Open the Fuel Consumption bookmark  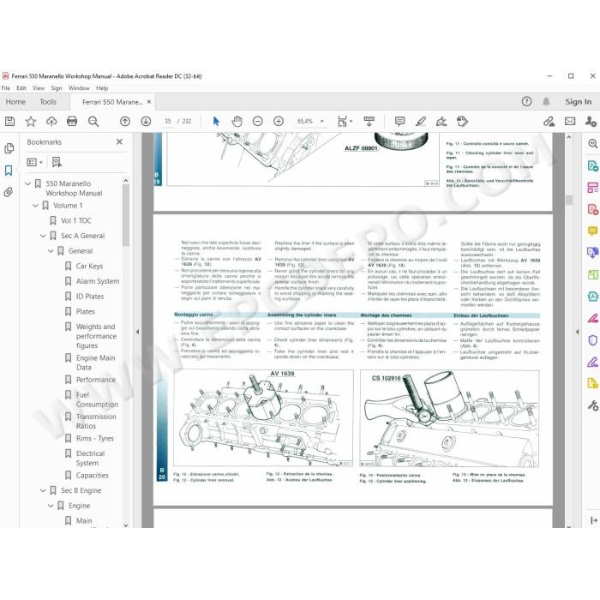tap(97, 399)
